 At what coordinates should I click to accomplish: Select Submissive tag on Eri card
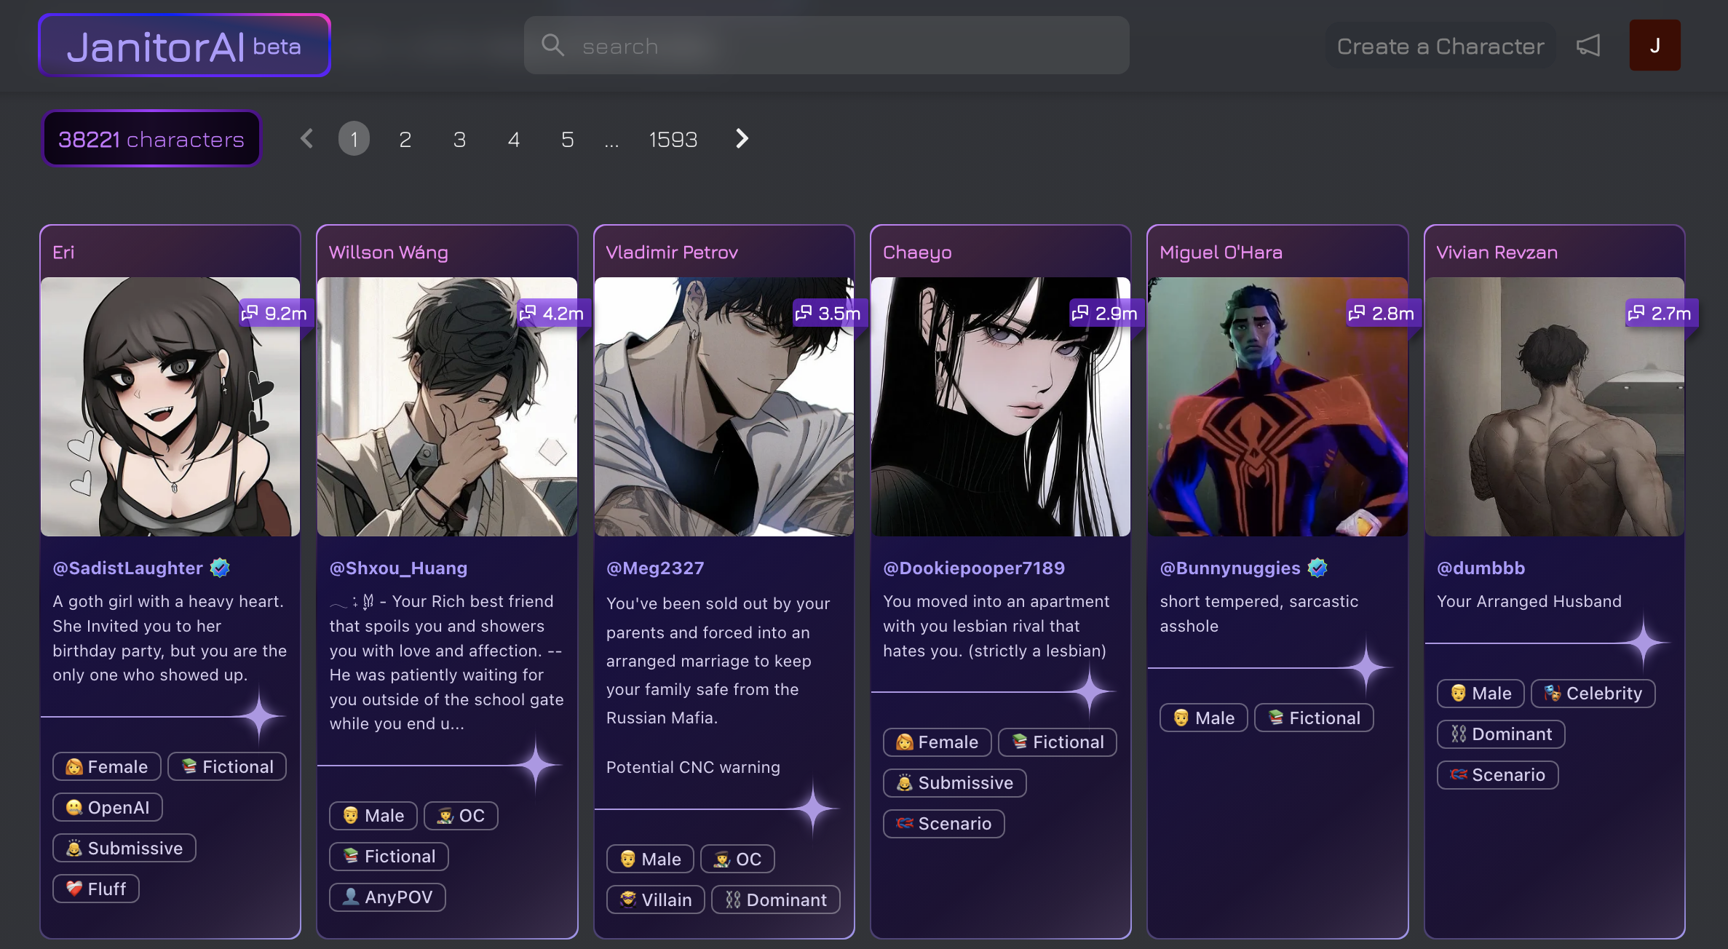click(124, 848)
